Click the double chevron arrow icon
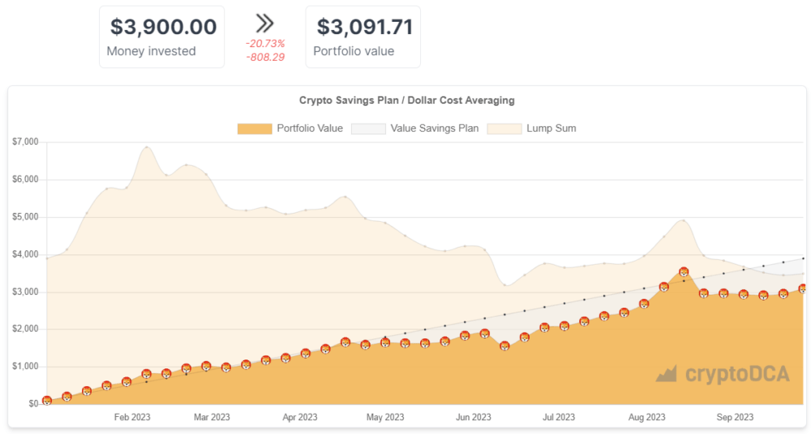 265,23
